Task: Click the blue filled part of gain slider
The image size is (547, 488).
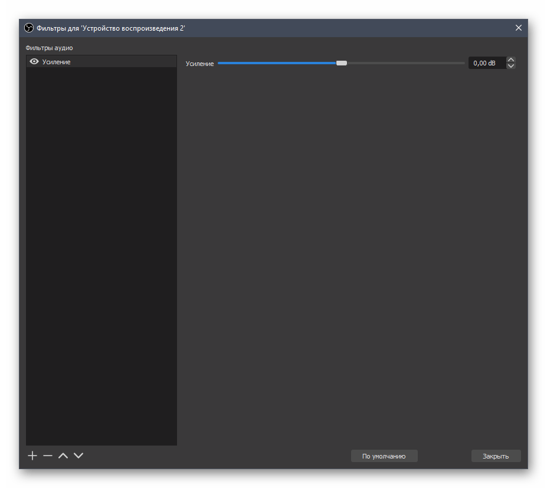Action: (276, 63)
